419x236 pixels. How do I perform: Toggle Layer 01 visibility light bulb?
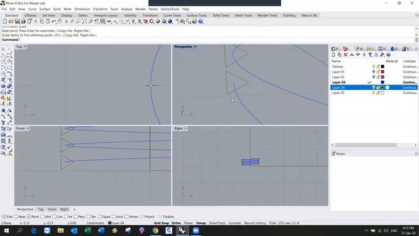374,71
